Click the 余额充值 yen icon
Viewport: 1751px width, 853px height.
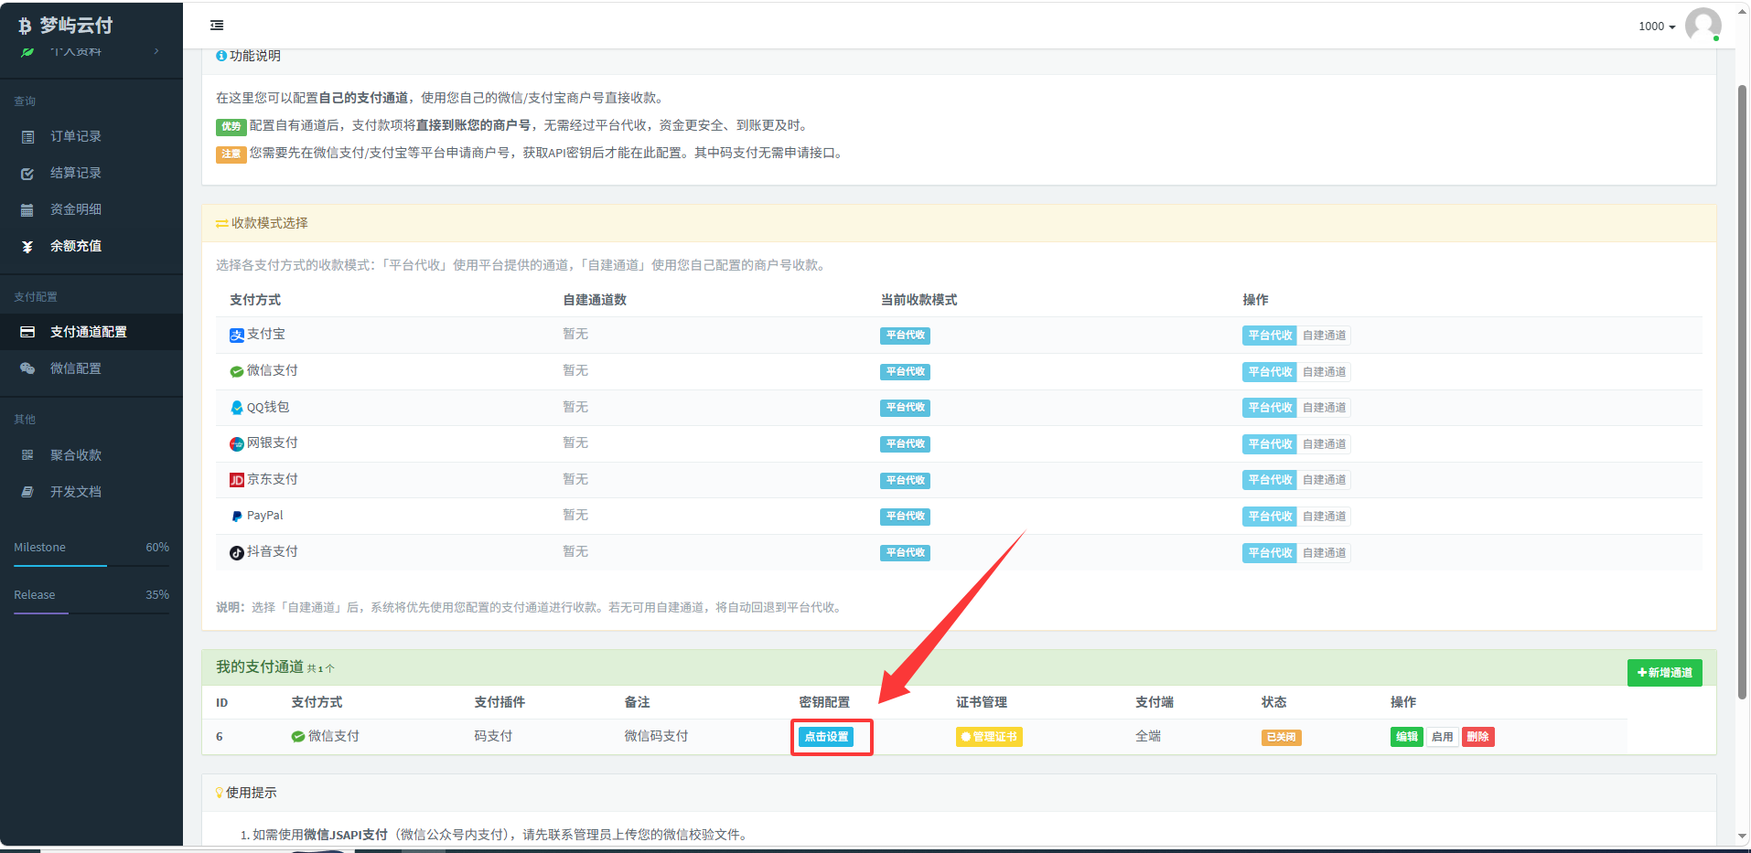pos(27,246)
